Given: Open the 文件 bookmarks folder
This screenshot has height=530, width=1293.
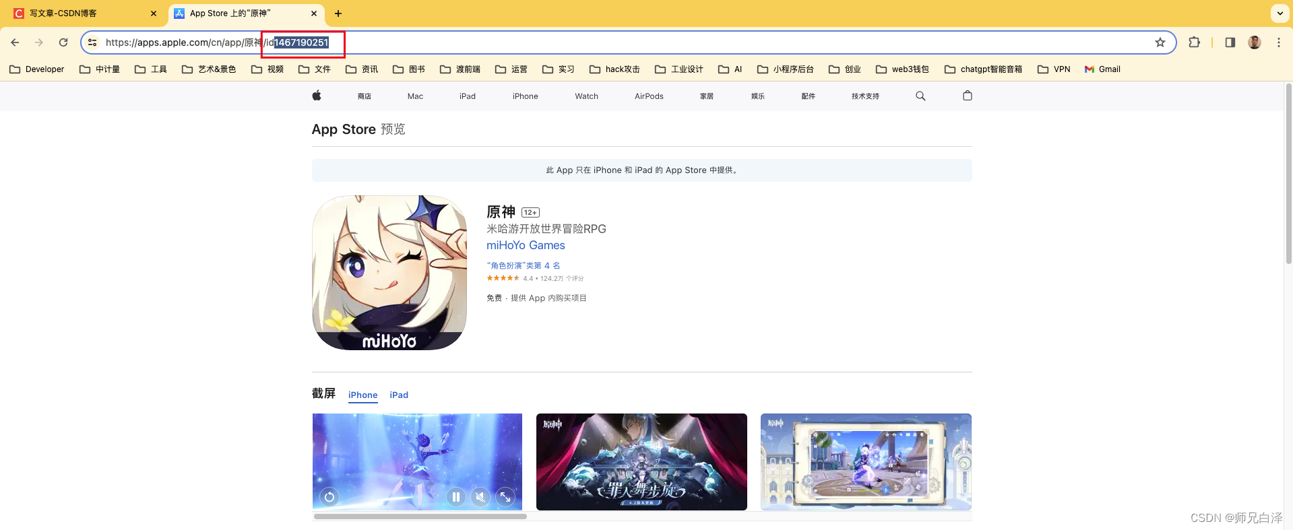Looking at the screenshot, I should pyautogui.click(x=315, y=69).
